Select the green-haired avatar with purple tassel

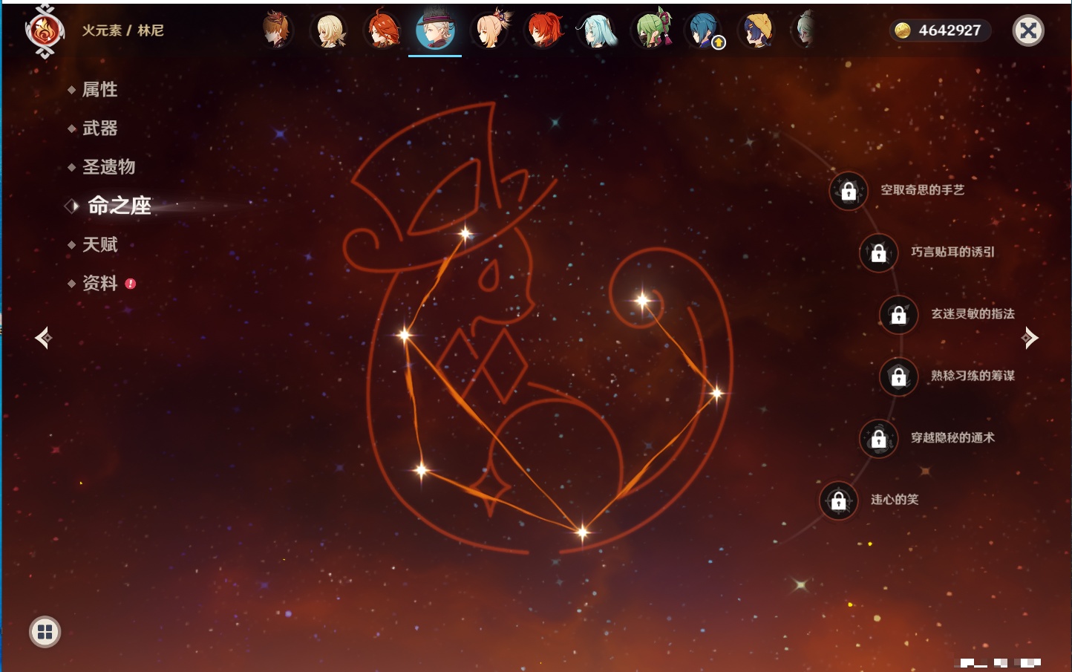coord(651,30)
